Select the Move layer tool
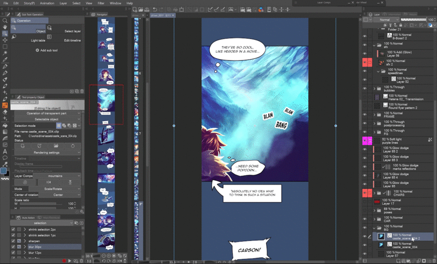This screenshot has height=264, width=437. [x=5, y=40]
